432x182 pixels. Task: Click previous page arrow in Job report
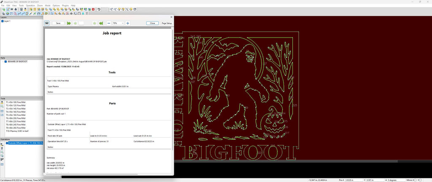[x=75, y=23]
